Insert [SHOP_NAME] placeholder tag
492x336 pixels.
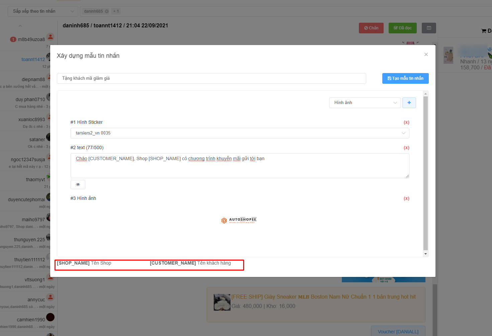(73, 263)
